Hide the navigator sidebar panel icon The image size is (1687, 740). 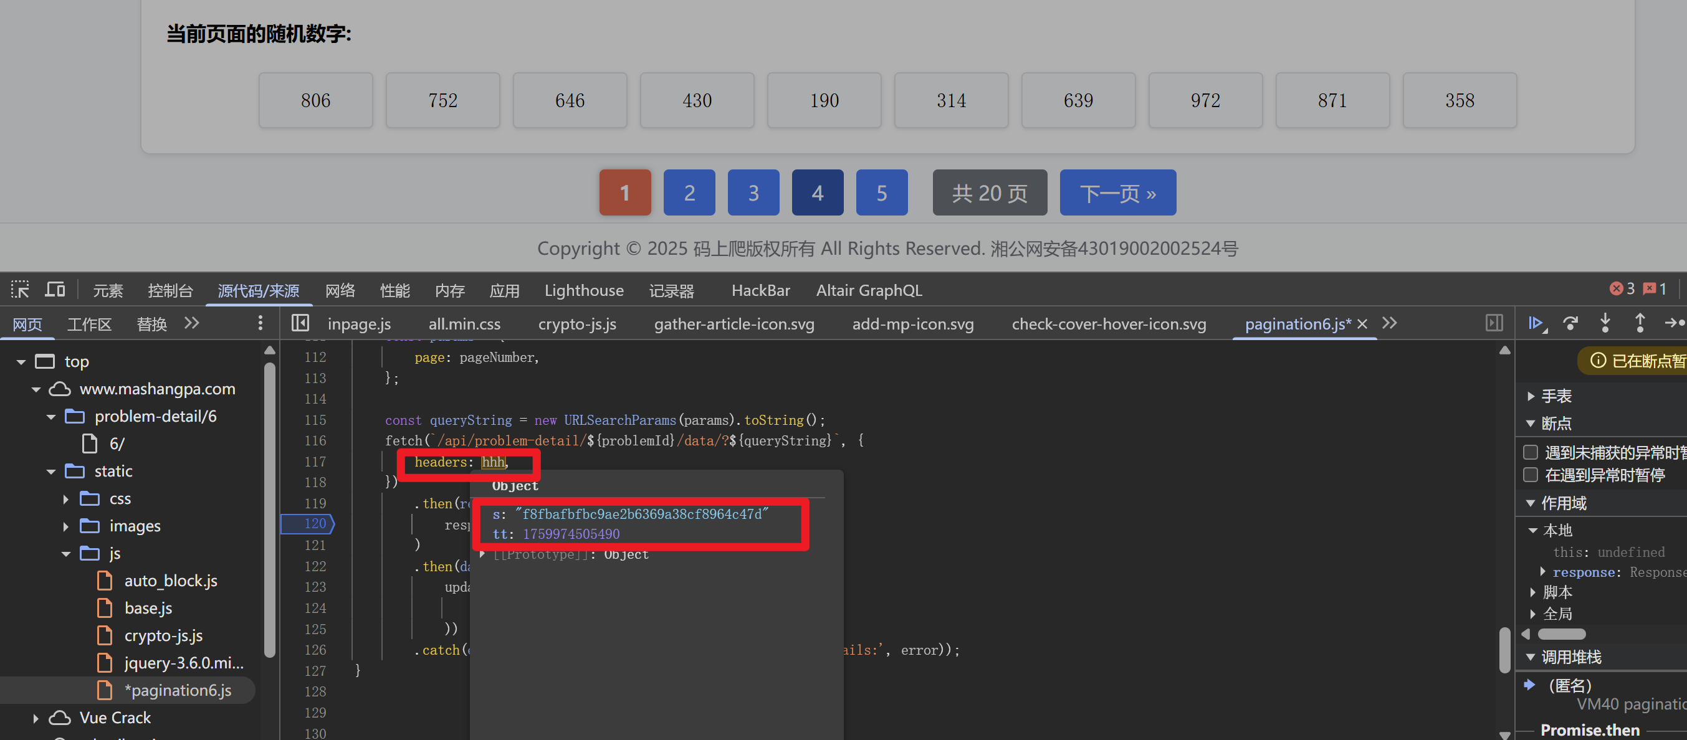[x=300, y=323]
